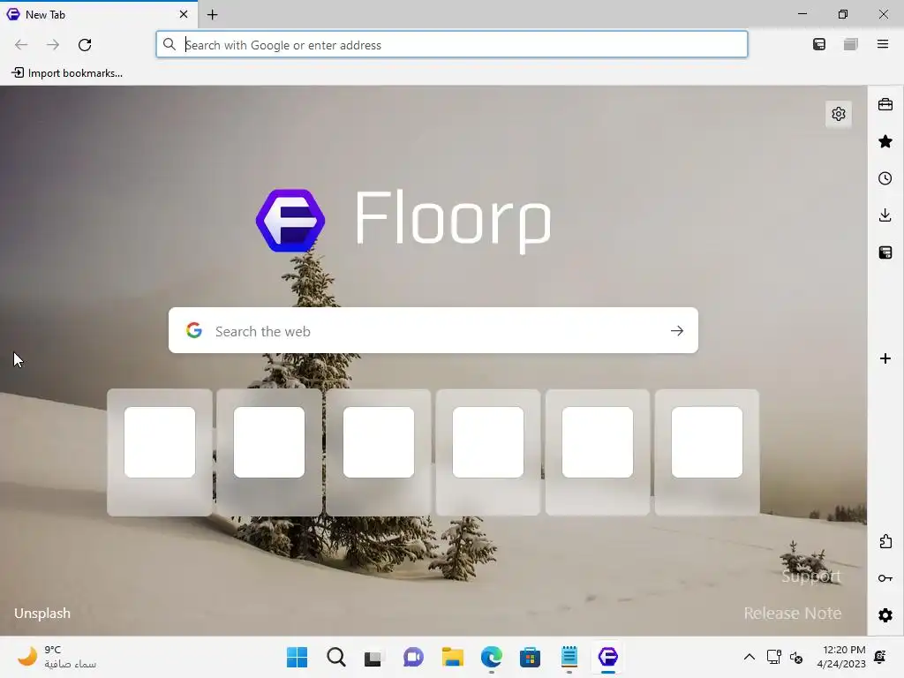Close the New Tab tab

[184, 14]
